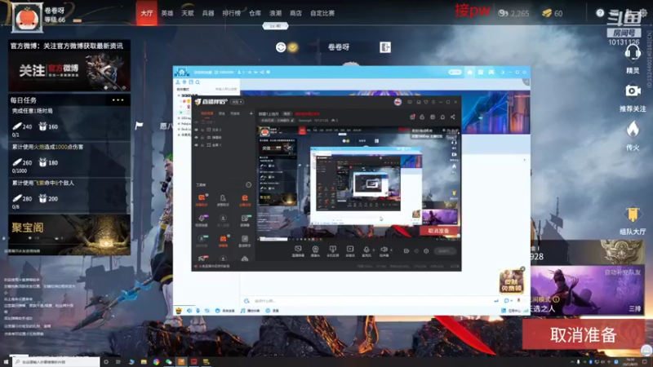This screenshot has width=653, height=367.
Task: Open 自定比赛 custom match tab
Action: point(322,13)
